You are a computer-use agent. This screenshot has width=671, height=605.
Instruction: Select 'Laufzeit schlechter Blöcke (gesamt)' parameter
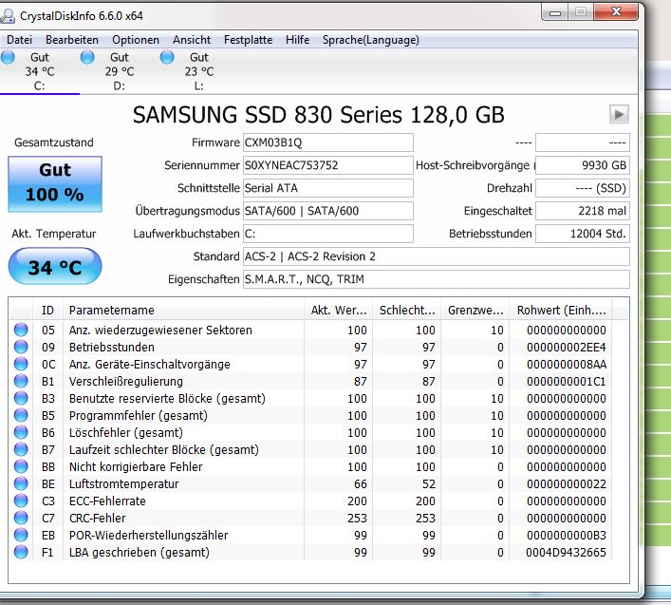click(164, 450)
